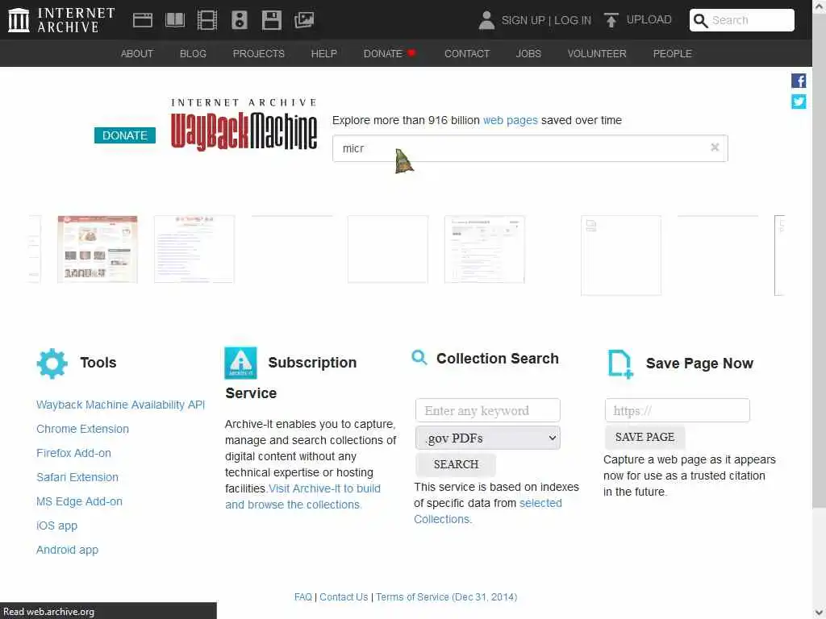Click the upload arrow icon
The height and width of the screenshot is (619, 826).
[611, 20]
